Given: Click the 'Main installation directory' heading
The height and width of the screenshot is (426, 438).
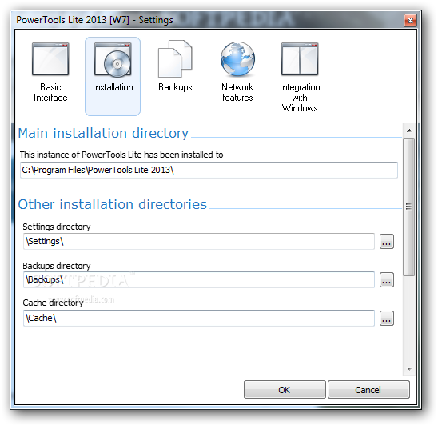Looking at the screenshot, I should pyautogui.click(x=103, y=133).
